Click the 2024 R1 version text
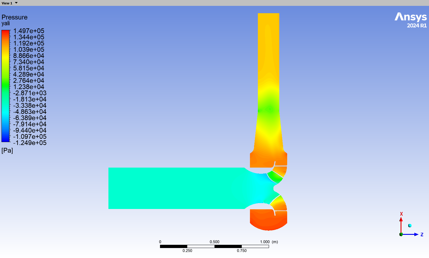Screen dimensions: 429x258 point(417,26)
